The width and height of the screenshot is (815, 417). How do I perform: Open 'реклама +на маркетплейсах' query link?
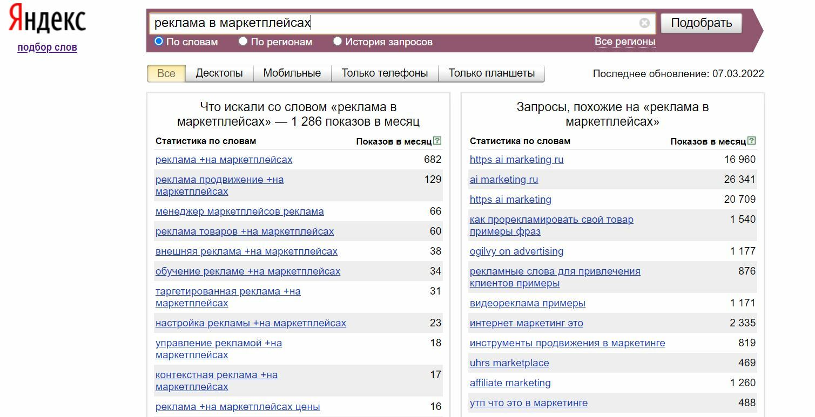(224, 160)
